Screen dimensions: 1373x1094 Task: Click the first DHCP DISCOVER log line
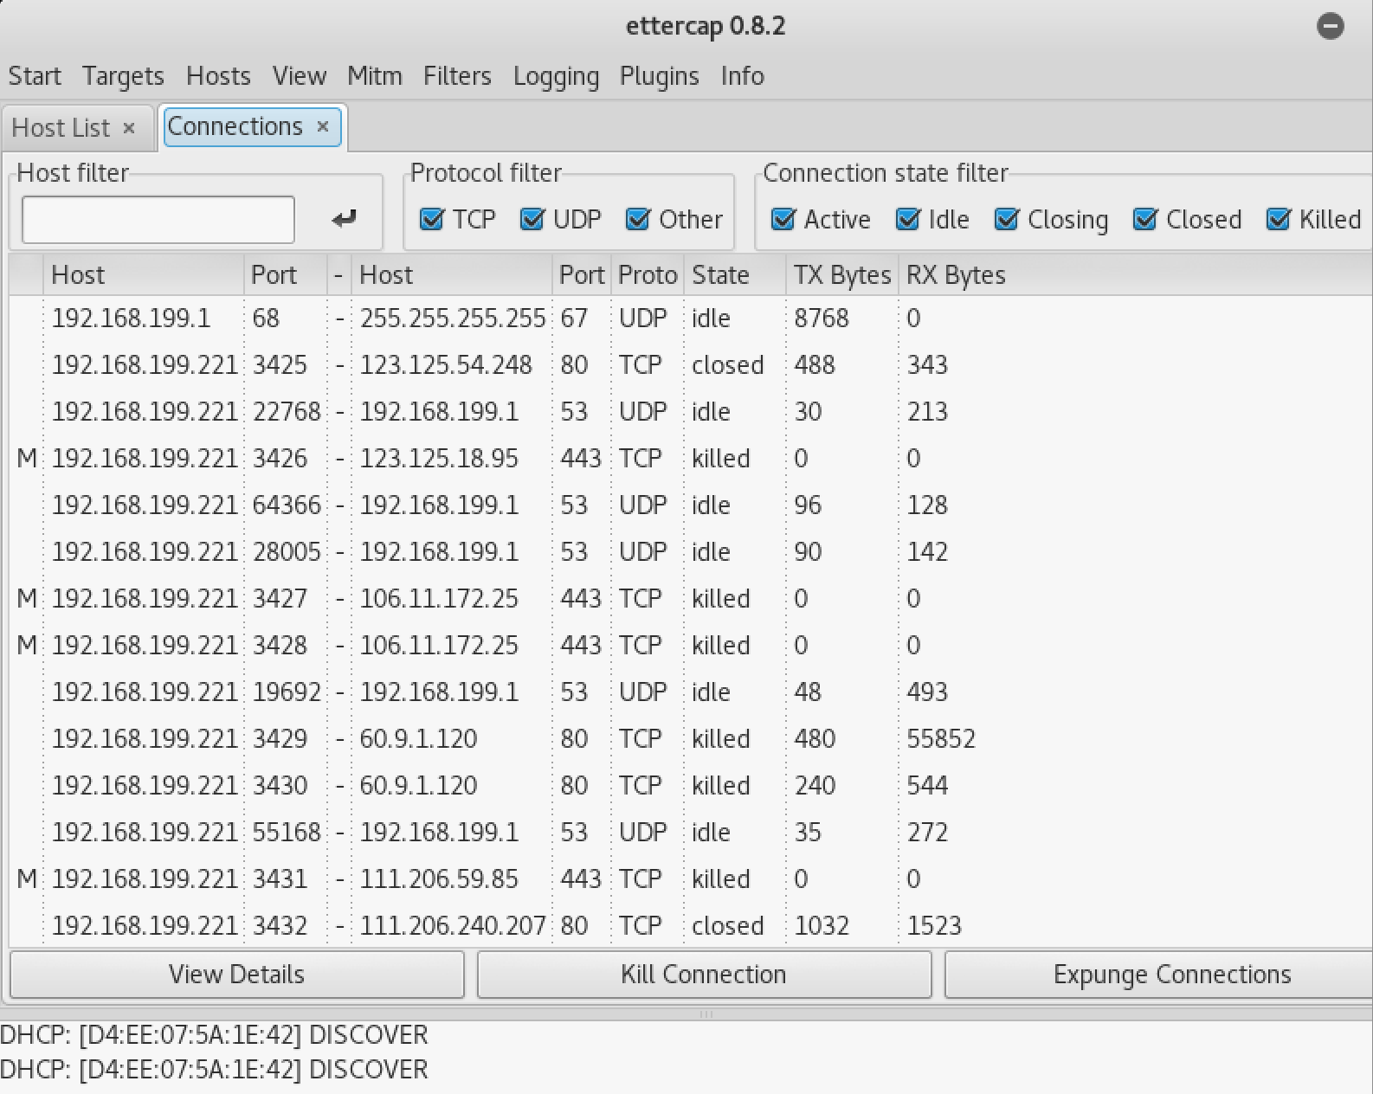click(x=215, y=1035)
